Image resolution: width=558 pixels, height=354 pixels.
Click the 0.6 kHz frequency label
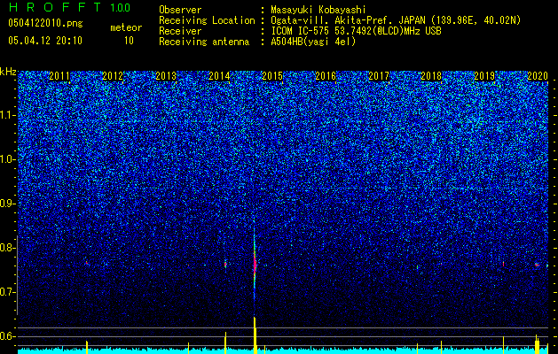click(x=8, y=336)
